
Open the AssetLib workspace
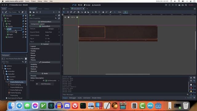pos(96,5)
